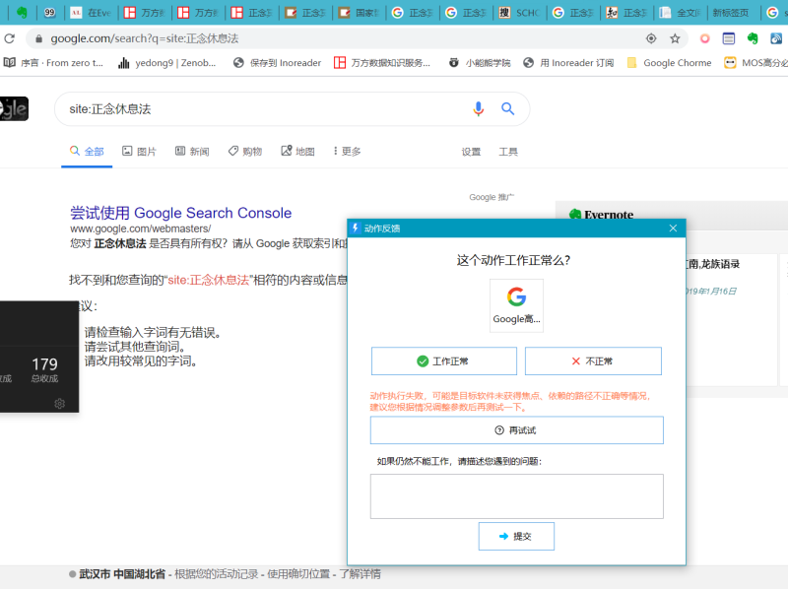Switch to pinned tab labeled 99
This screenshot has height=589, width=788.
[49, 13]
